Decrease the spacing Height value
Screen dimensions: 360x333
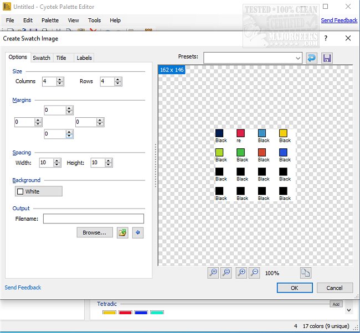[x=108, y=165]
